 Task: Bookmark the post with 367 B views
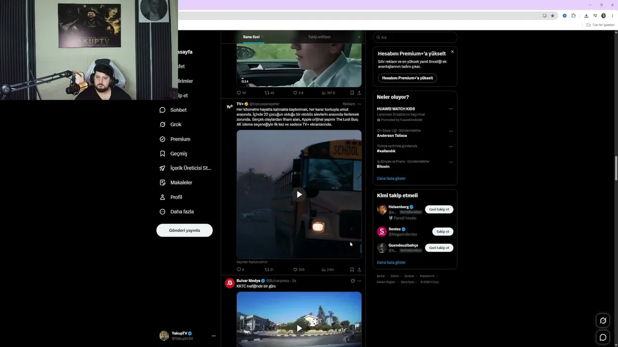[352, 93]
